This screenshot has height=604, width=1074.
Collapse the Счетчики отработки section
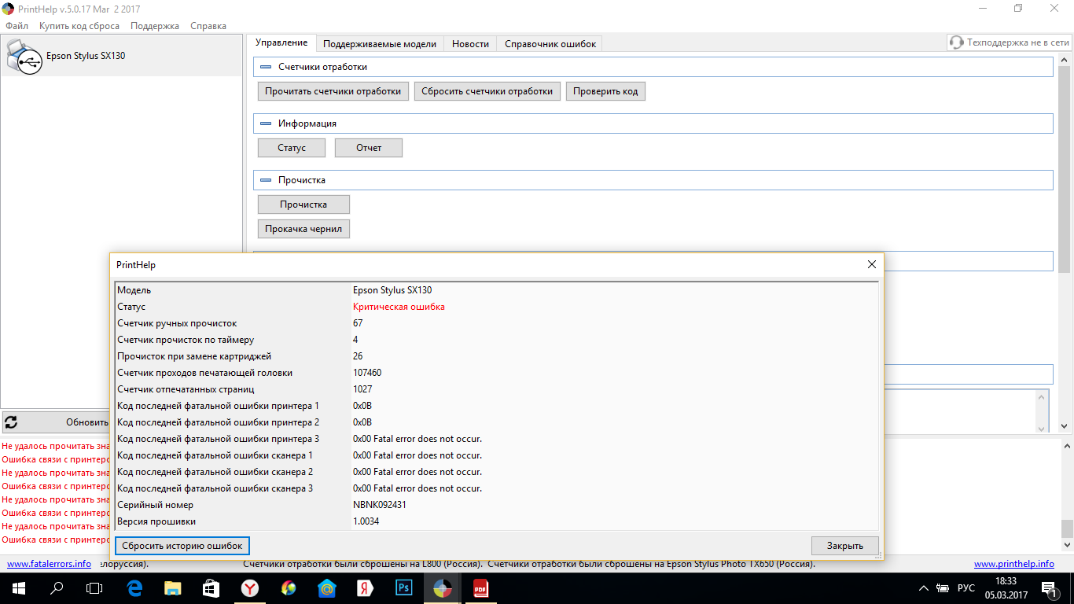(x=266, y=67)
